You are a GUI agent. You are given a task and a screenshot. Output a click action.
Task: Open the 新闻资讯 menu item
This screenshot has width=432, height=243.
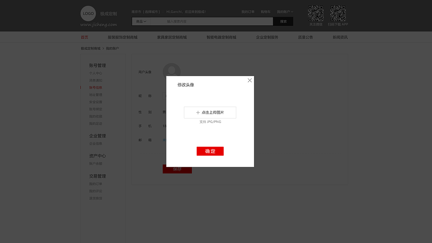pyautogui.click(x=340, y=37)
